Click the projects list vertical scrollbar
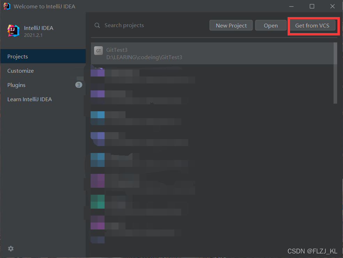This screenshot has height=258, width=343. coord(335,73)
